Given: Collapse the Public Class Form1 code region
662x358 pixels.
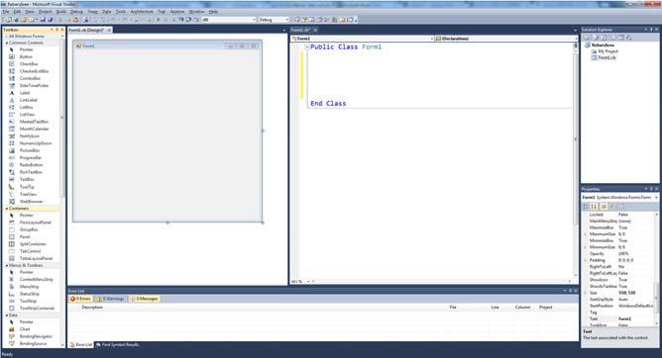Looking at the screenshot, I should tap(307, 47).
